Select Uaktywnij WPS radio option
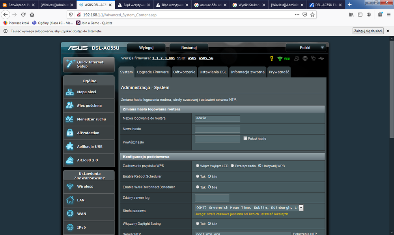The image size is (394, 235). tap(260, 166)
